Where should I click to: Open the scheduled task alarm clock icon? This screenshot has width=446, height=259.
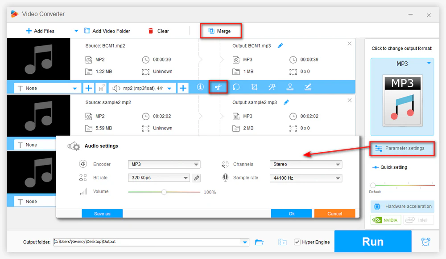click(426, 242)
